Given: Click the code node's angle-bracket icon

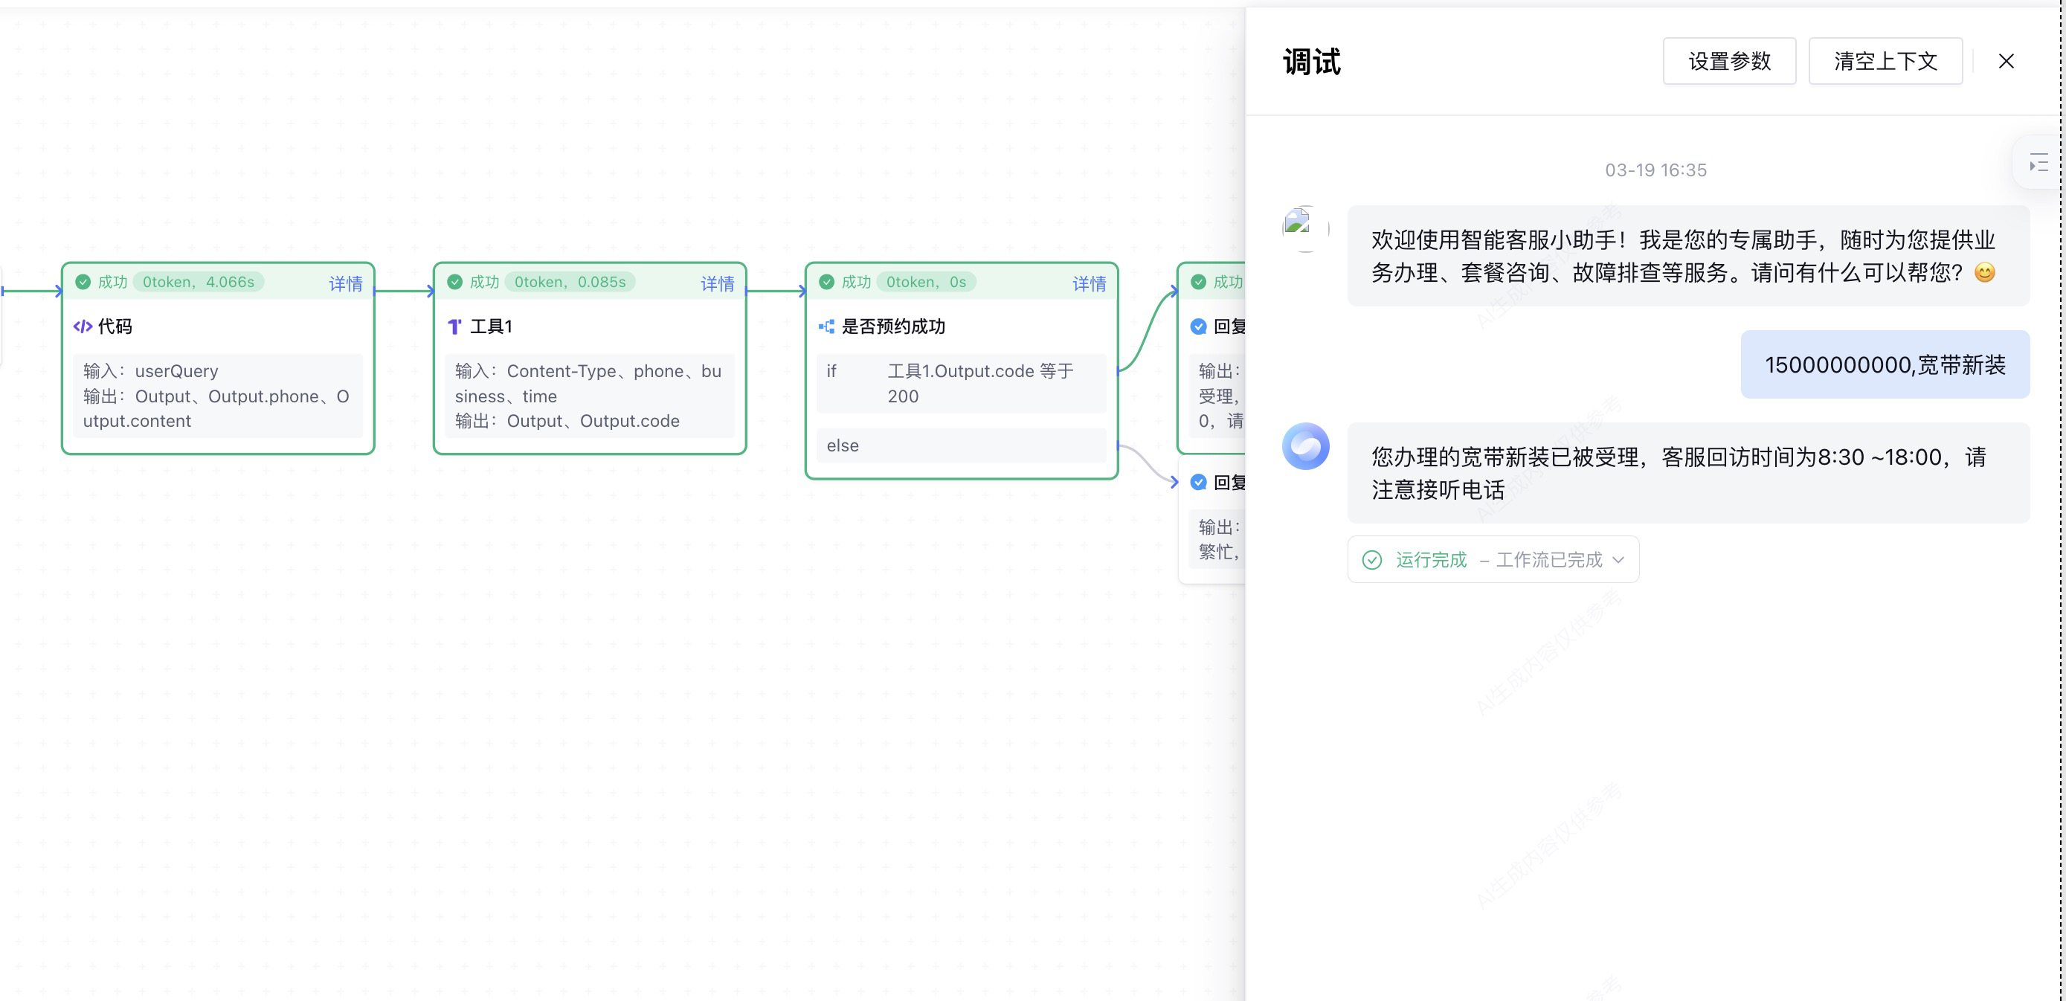Looking at the screenshot, I should [x=83, y=326].
